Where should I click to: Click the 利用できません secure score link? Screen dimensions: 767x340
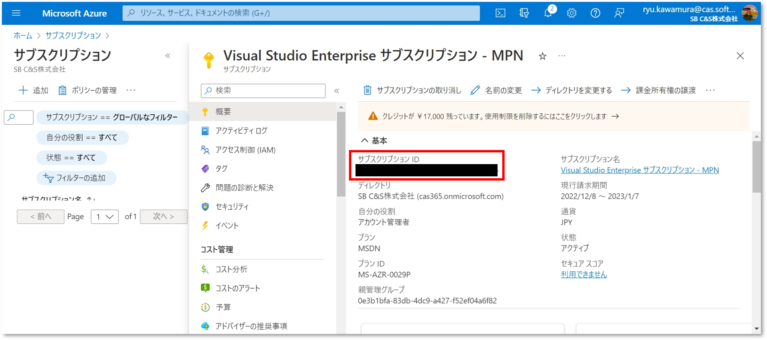(x=584, y=275)
